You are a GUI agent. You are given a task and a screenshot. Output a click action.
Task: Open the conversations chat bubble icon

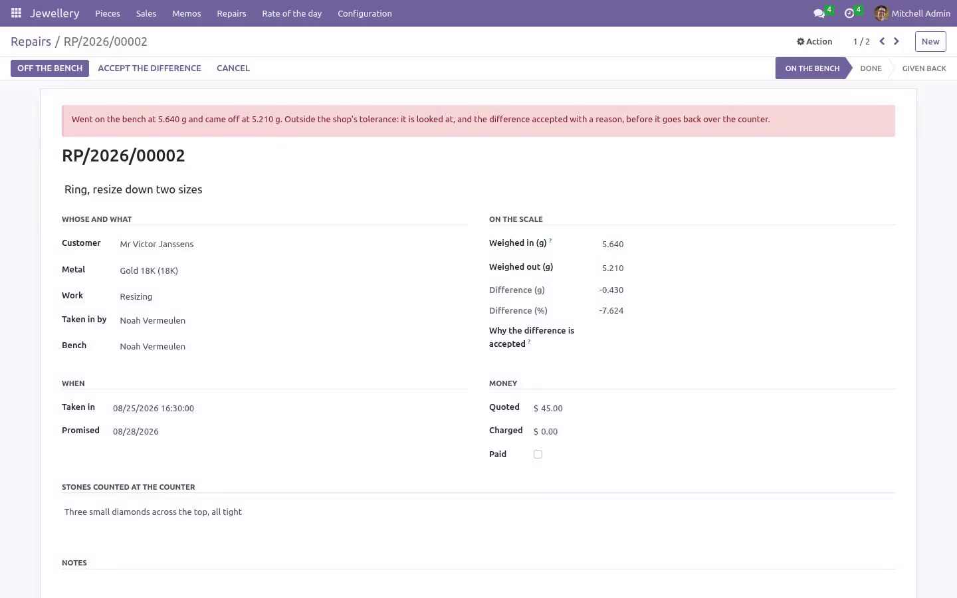pyautogui.click(x=819, y=13)
